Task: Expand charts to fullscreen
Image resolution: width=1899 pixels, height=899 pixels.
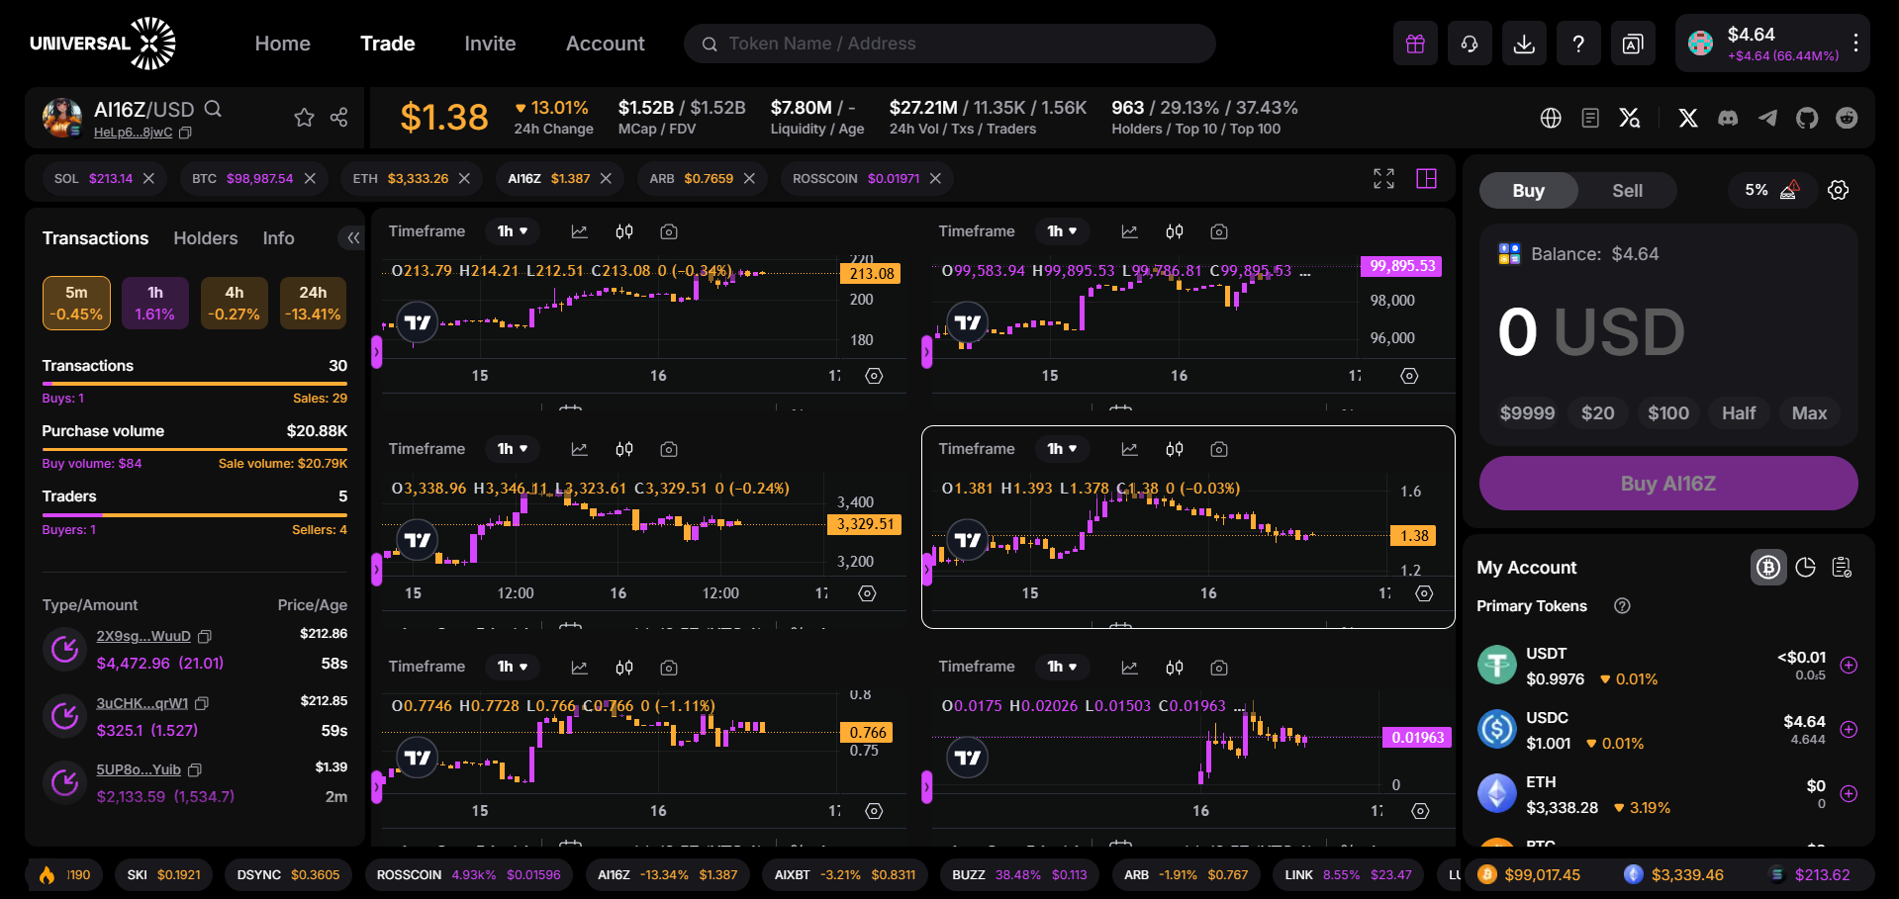Action: [x=1383, y=178]
